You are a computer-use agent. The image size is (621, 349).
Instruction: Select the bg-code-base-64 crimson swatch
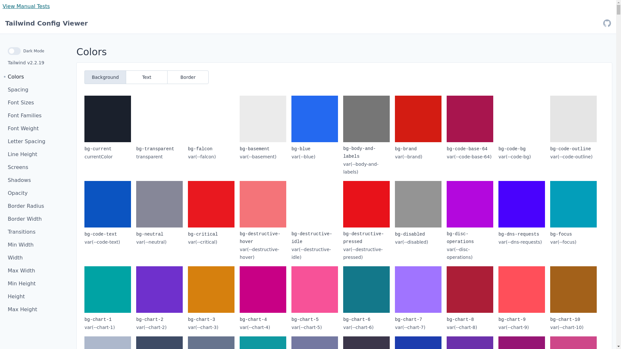point(470,119)
